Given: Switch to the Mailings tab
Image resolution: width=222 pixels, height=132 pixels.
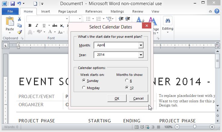Looking at the screenshot, I should click(117, 11).
